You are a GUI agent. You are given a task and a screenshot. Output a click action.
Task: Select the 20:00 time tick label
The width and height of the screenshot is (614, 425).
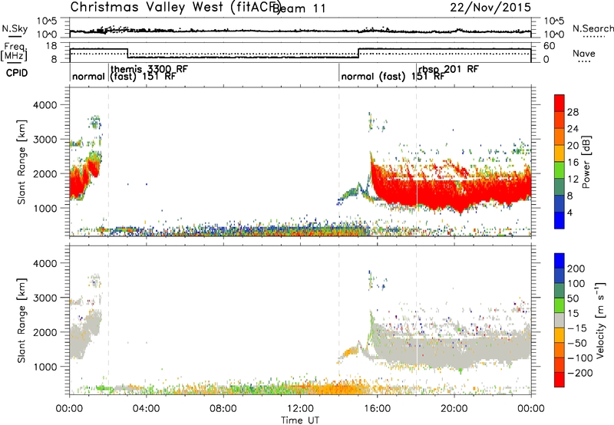(454, 409)
